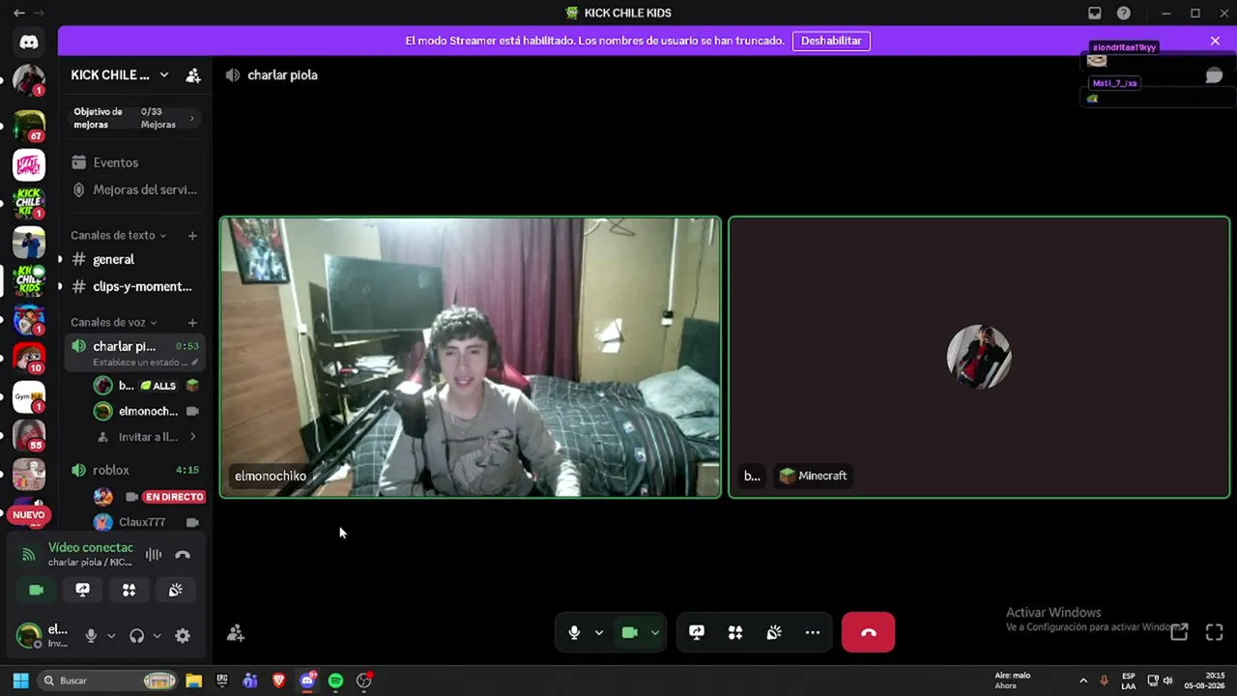
Task: Open more call options menu
Action: click(x=813, y=632)
